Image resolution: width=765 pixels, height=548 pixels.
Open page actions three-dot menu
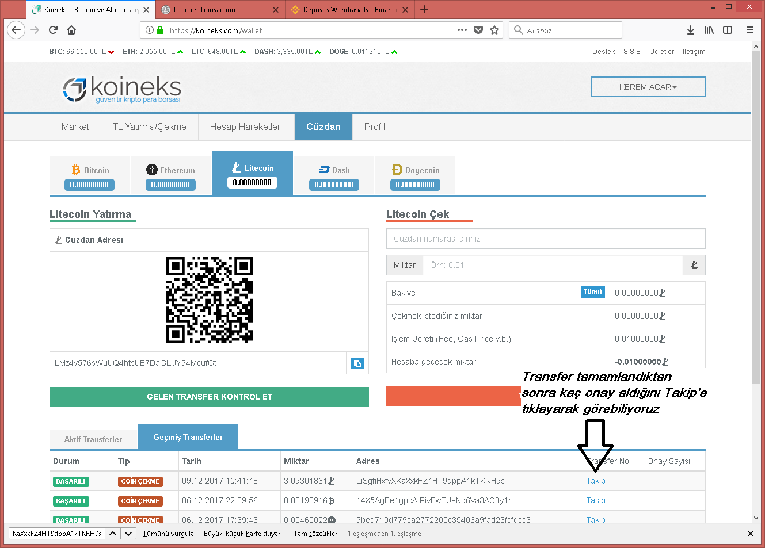click(x=462, y=30)
